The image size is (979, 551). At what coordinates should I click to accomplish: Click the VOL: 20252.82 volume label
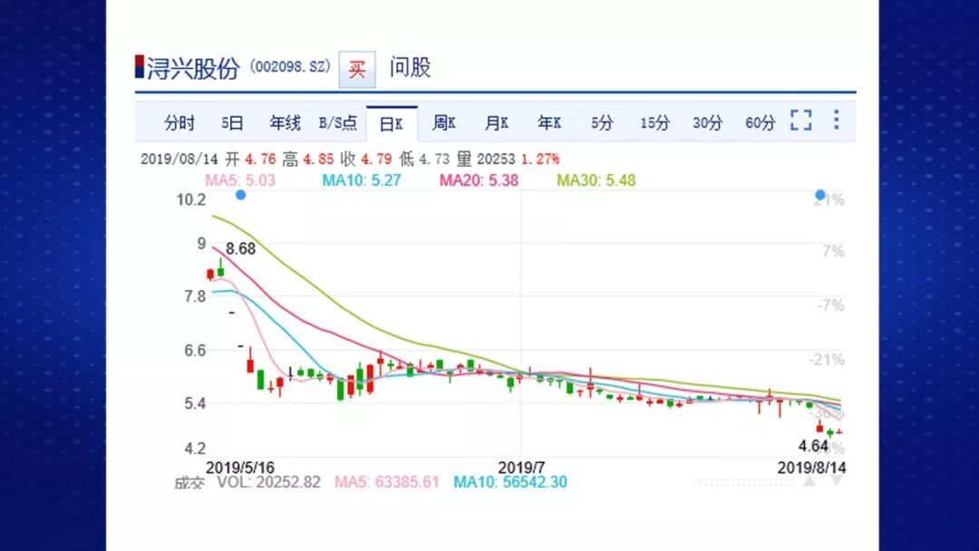tap(269, 482)
